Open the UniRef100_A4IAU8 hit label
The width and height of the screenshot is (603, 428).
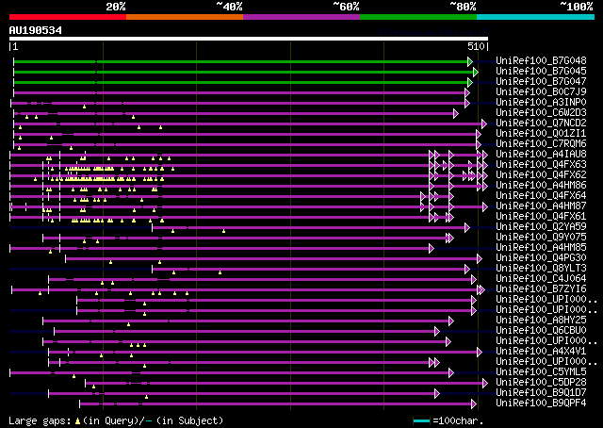point(541,155)
